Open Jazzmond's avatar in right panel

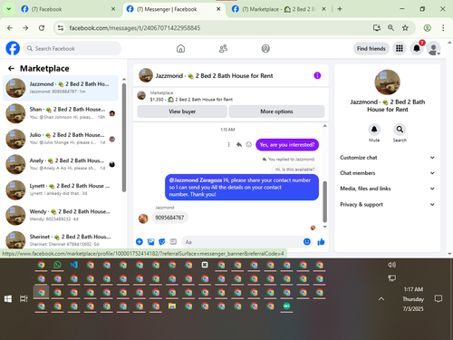tap(387, 83)
